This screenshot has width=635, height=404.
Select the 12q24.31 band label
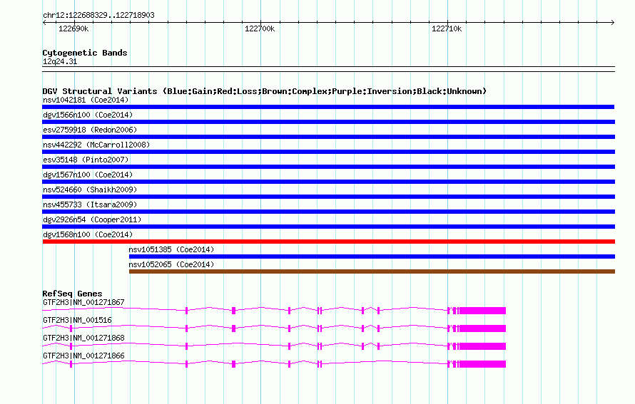[x=60, y=62]
